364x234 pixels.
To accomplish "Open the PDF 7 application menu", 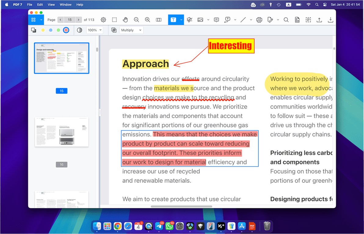I will point(18,5).
